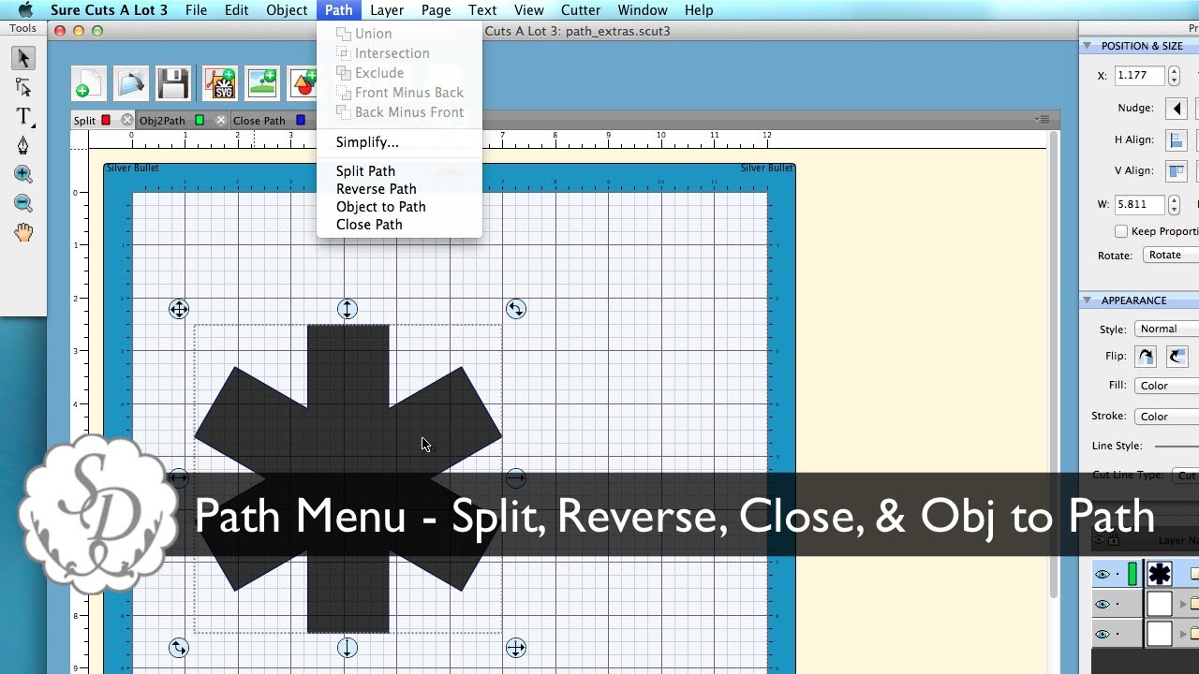Click top-center vertical resize handle

coord(348,309)
